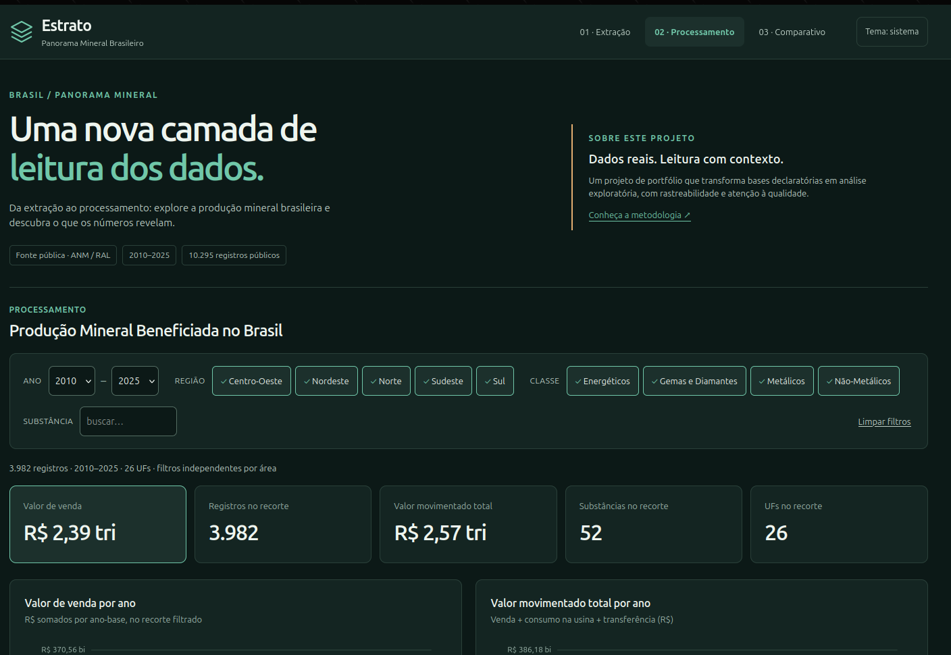Click the R$ 386,18 bi axis label
The height and width of the screenshot is (655, 951).
(x=529, y=650)
